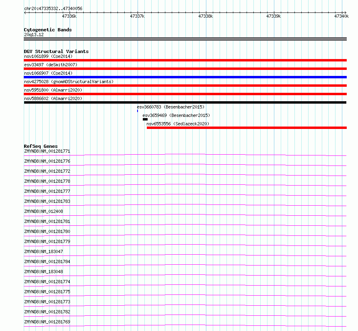Open variant esv3659469 (Besenbacher2015) label
The height and width of the screenshot is (331, 358).
(x=176, y=115)
